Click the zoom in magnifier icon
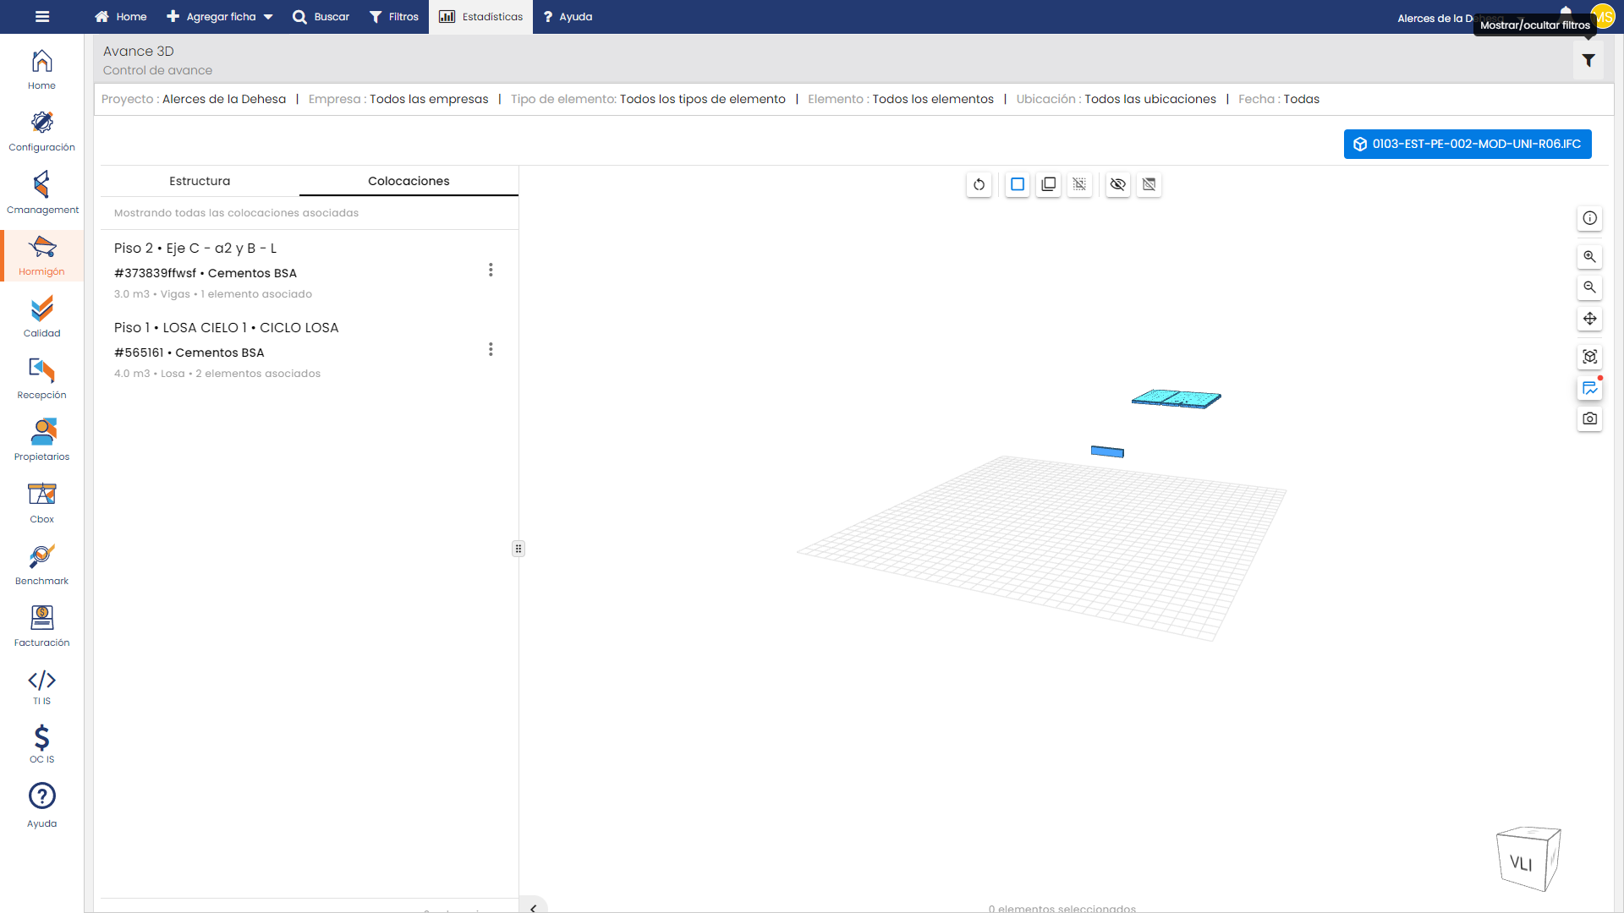 (1589, 257)
